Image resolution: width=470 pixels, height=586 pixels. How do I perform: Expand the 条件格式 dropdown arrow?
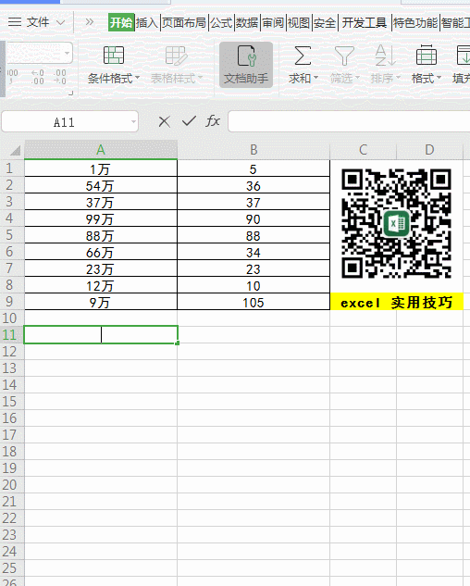(137, 78)
